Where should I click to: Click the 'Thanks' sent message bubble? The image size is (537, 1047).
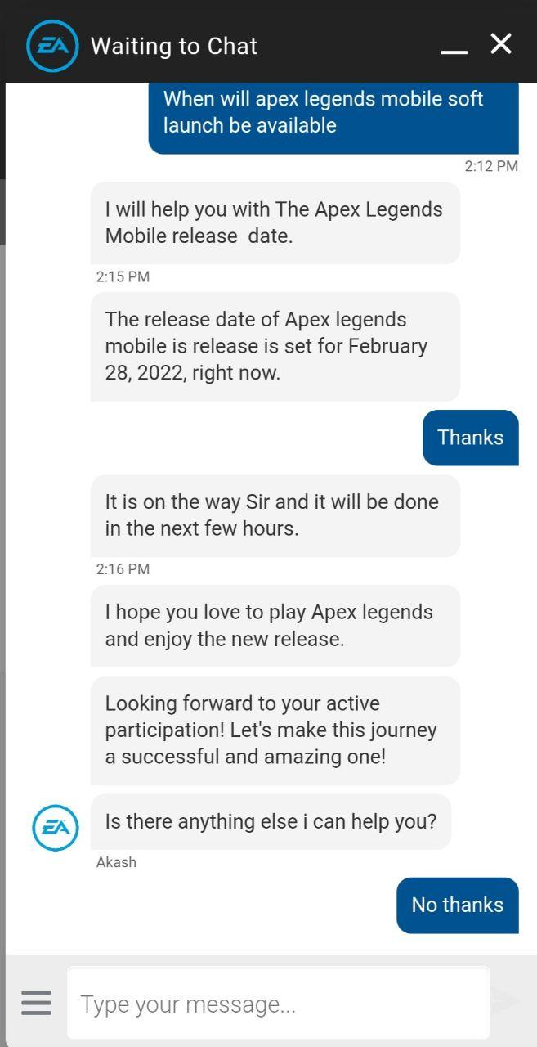tap(471, 438)
